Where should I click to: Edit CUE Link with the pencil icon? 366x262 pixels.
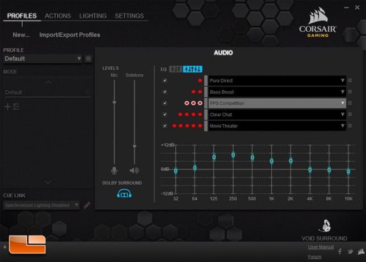point(87,205)
